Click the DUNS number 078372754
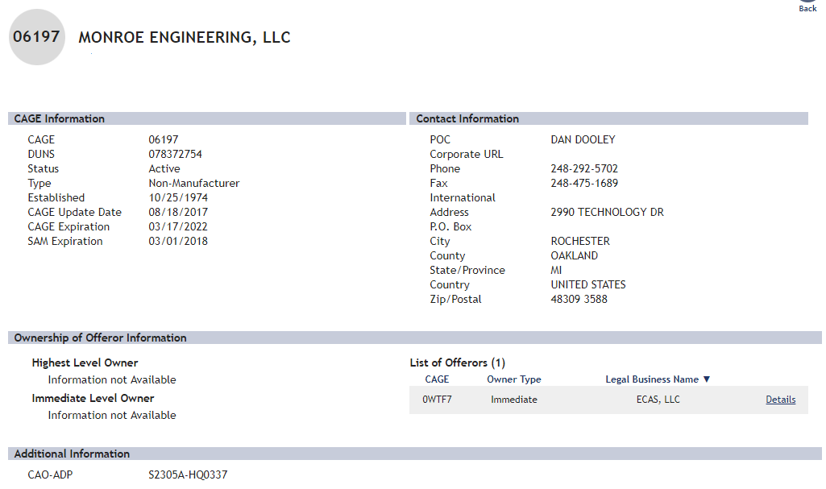This screenshot has width=826, height=489. click(175, 154)
